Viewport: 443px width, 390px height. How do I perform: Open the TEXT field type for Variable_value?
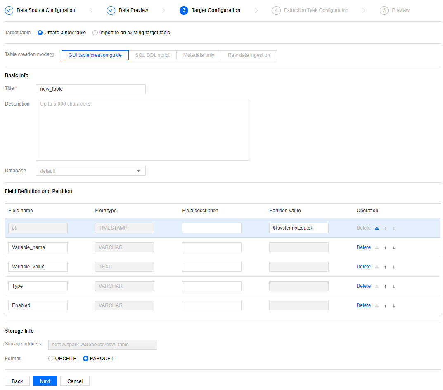(125, 267)
